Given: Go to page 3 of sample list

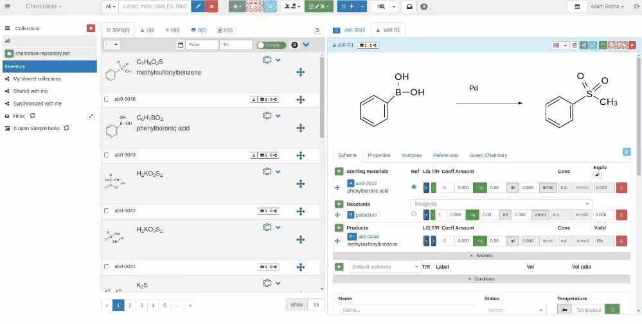Looking at the screenshot, I should [141, 305].
